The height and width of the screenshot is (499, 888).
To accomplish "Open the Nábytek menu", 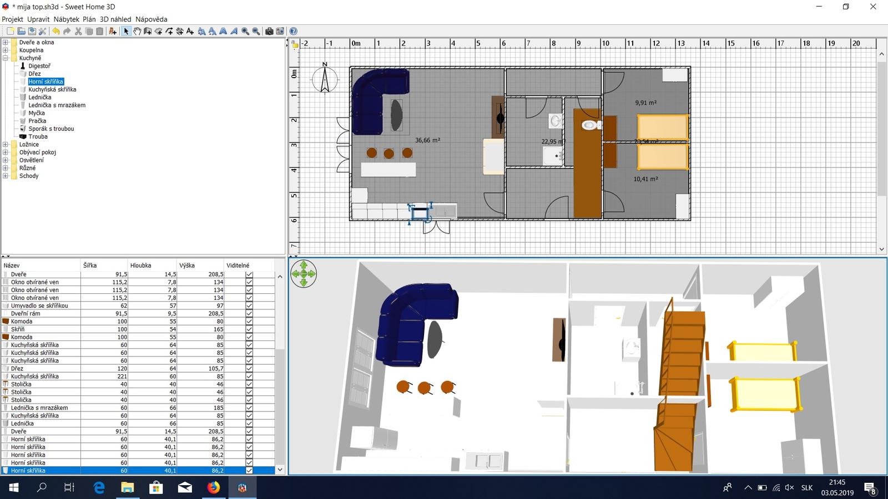I will pos(67,19).
